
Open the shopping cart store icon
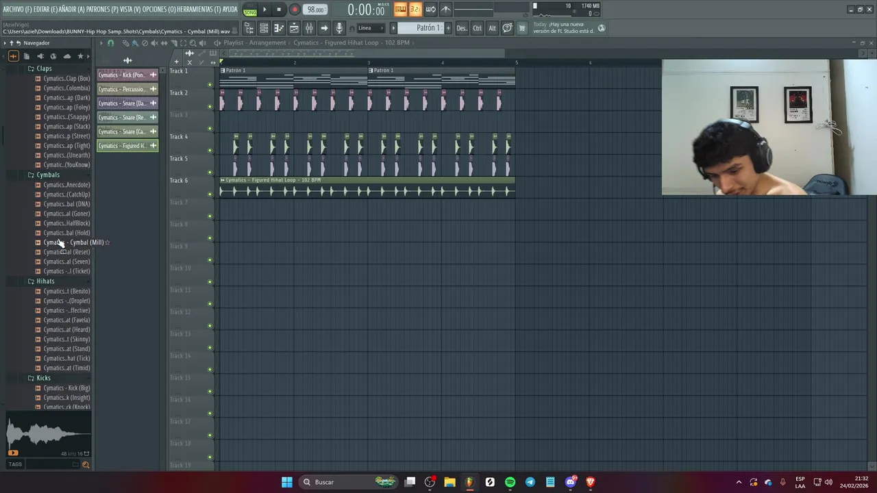[x=521, y=28]
